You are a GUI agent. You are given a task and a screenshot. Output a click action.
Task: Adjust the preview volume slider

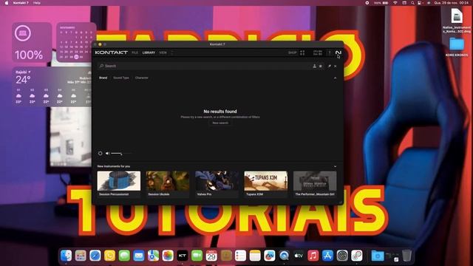pos(121,154)
